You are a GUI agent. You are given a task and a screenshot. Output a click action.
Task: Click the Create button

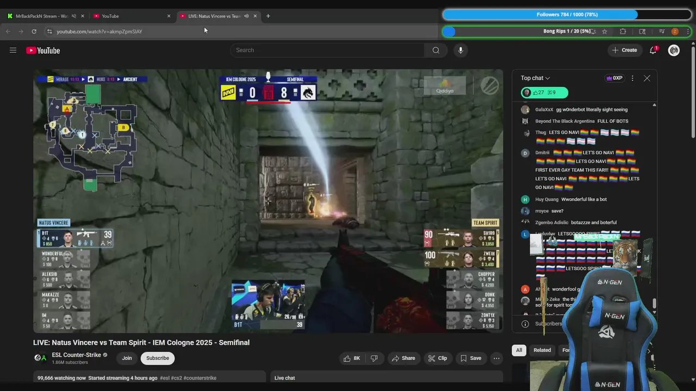[624, 50]
